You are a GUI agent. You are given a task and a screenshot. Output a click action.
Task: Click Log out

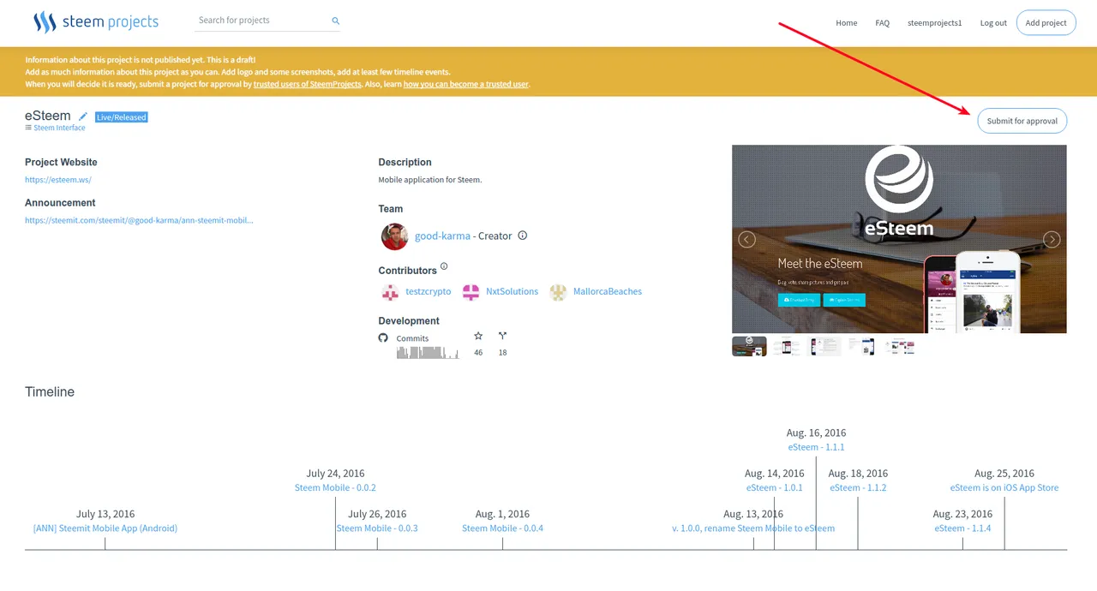(x=993, y=23)
